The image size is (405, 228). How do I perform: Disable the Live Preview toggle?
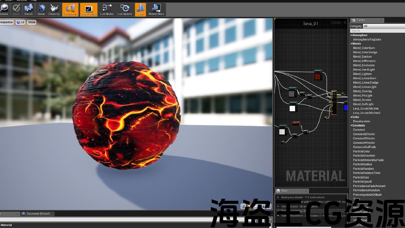pos(89,9)
